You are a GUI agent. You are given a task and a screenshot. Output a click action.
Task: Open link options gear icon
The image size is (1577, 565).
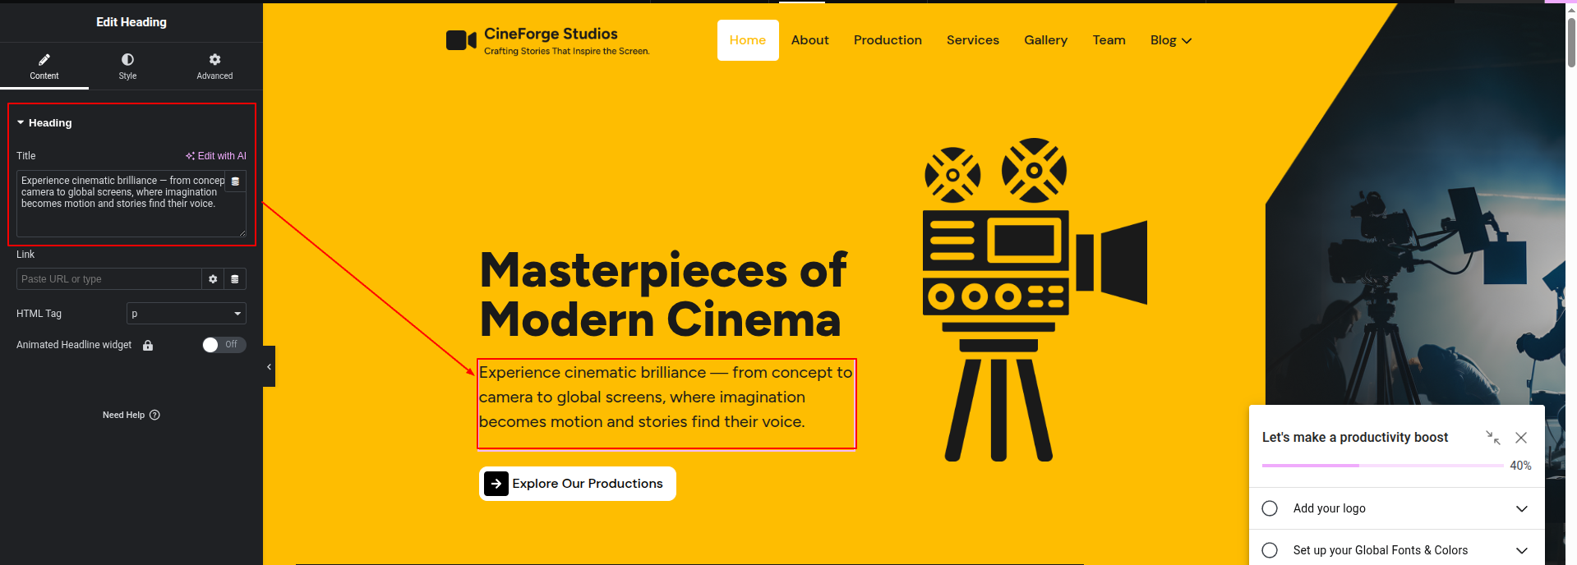(213, 279)
